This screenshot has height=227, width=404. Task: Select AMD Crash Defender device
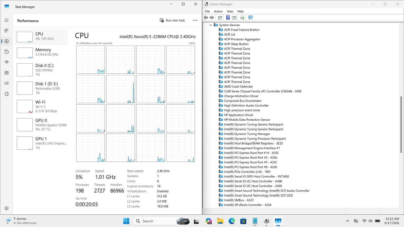(x=238, y=87)
